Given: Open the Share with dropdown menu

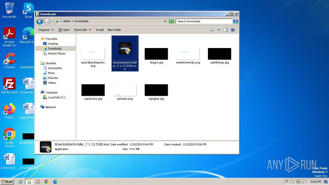Looking at the screenshot, I should pyautogui.click(x=82, y=30).
